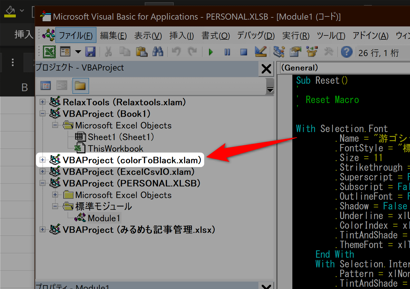Viewport: 410px width, 289px height.
Task: Open Help with the blue question mark icon
Action: tap(347, 52)
